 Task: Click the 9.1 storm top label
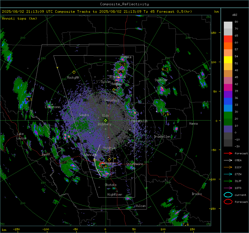pyautogui.click(x=29, y=99)
